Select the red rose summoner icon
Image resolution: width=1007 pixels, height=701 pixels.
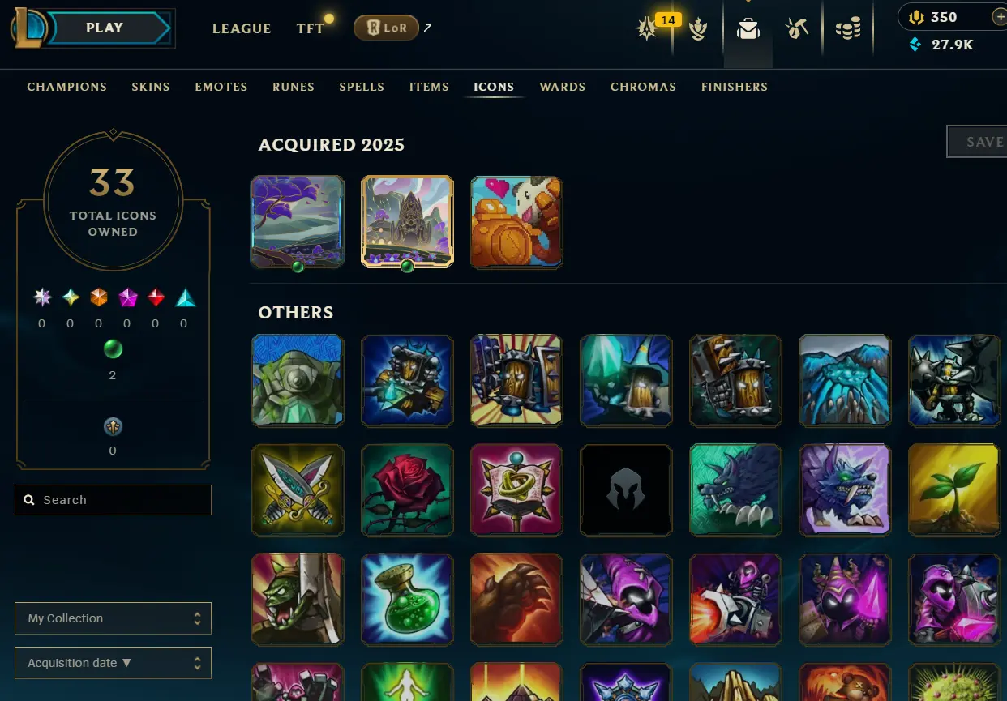(407, 489)
